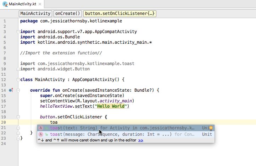Click the package keyword on line 1
Screen dimensions: 256x166
(x=29, y=21)
